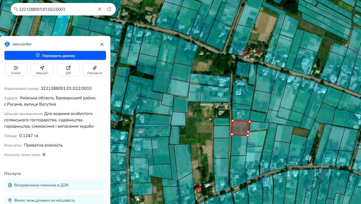
Task: Click the location pin icon beside Винос меж
Action: pyautogui.click(x=10, y=200)
